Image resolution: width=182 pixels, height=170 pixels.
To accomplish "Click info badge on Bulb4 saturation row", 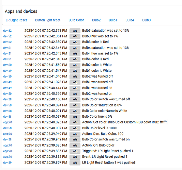I will [75, 48].
